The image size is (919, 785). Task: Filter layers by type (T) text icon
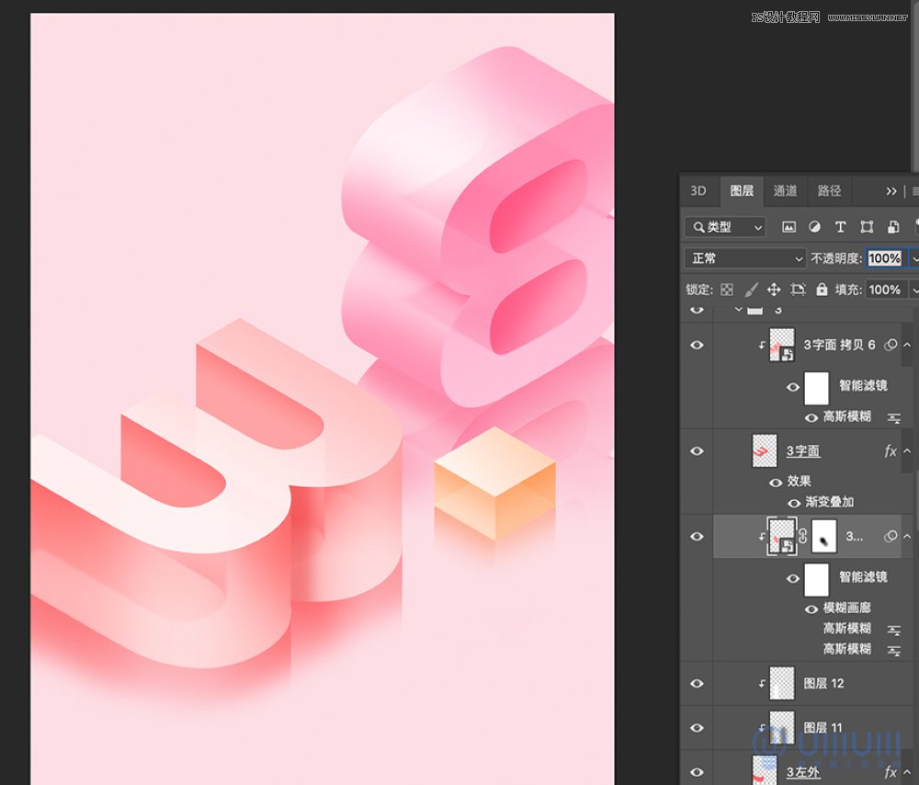(840, 227)
